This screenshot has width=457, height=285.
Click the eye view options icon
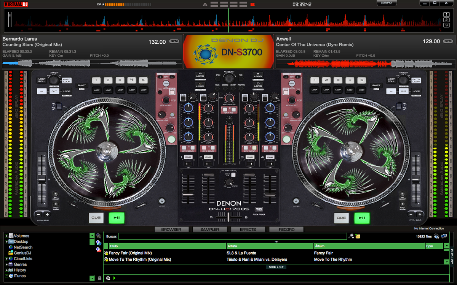[436, 236]
